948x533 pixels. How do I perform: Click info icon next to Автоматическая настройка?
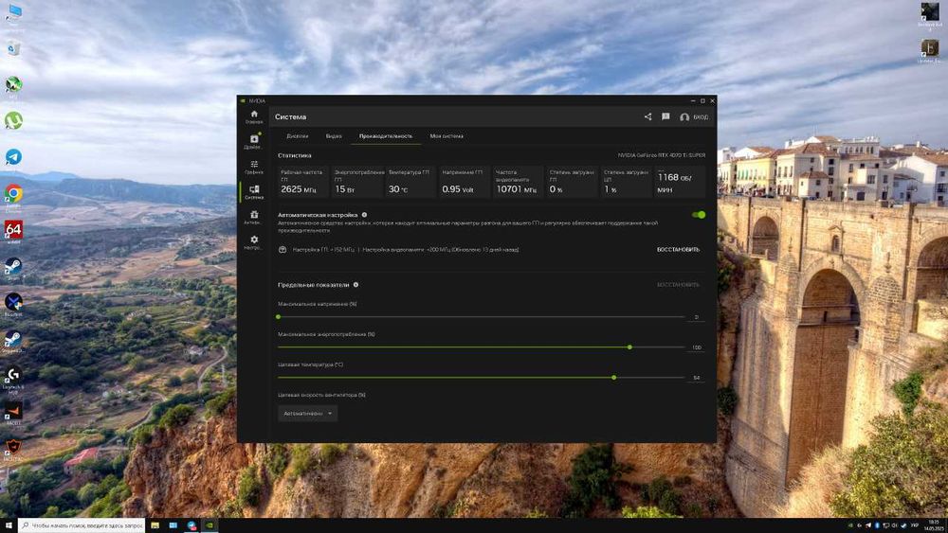[x=364, y=214]
